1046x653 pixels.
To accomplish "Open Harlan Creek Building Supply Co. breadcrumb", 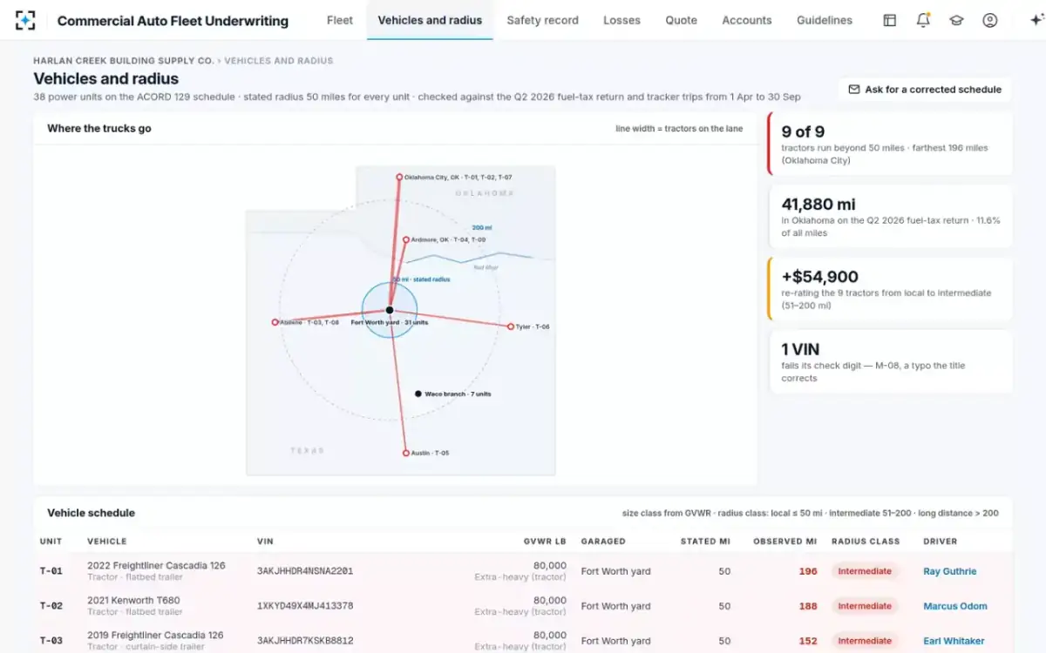I will 123,61.
